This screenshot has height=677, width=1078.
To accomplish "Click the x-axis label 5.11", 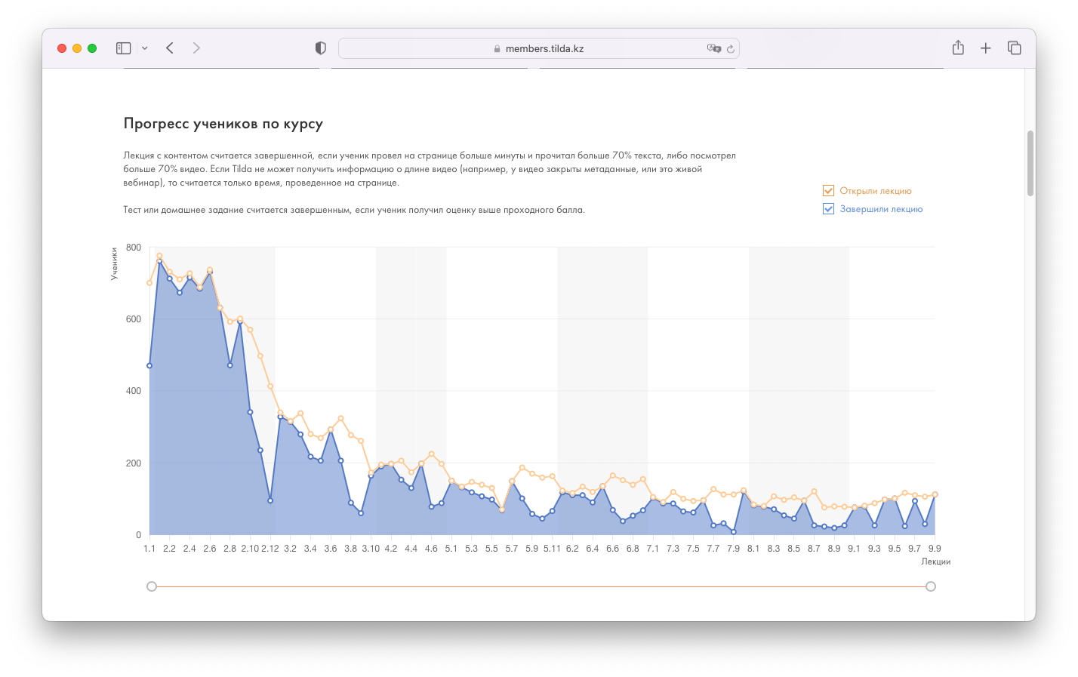I will tap(552, 549).
